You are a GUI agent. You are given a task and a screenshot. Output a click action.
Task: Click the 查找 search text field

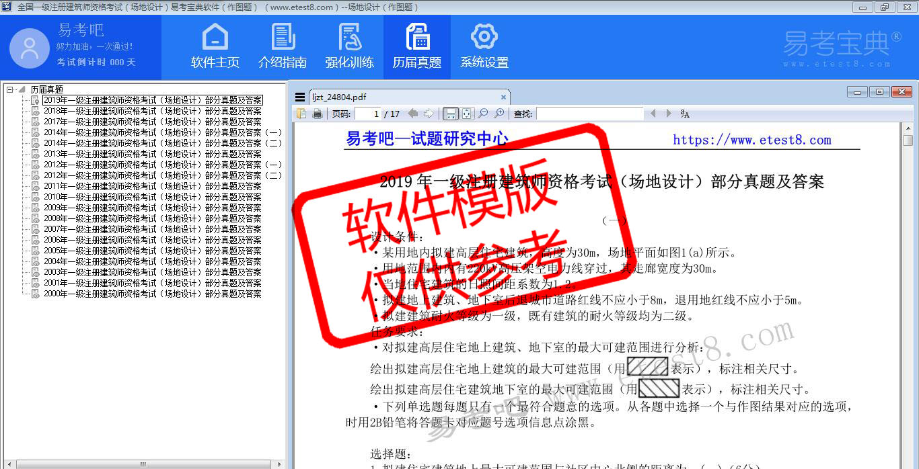coord(589,114)
